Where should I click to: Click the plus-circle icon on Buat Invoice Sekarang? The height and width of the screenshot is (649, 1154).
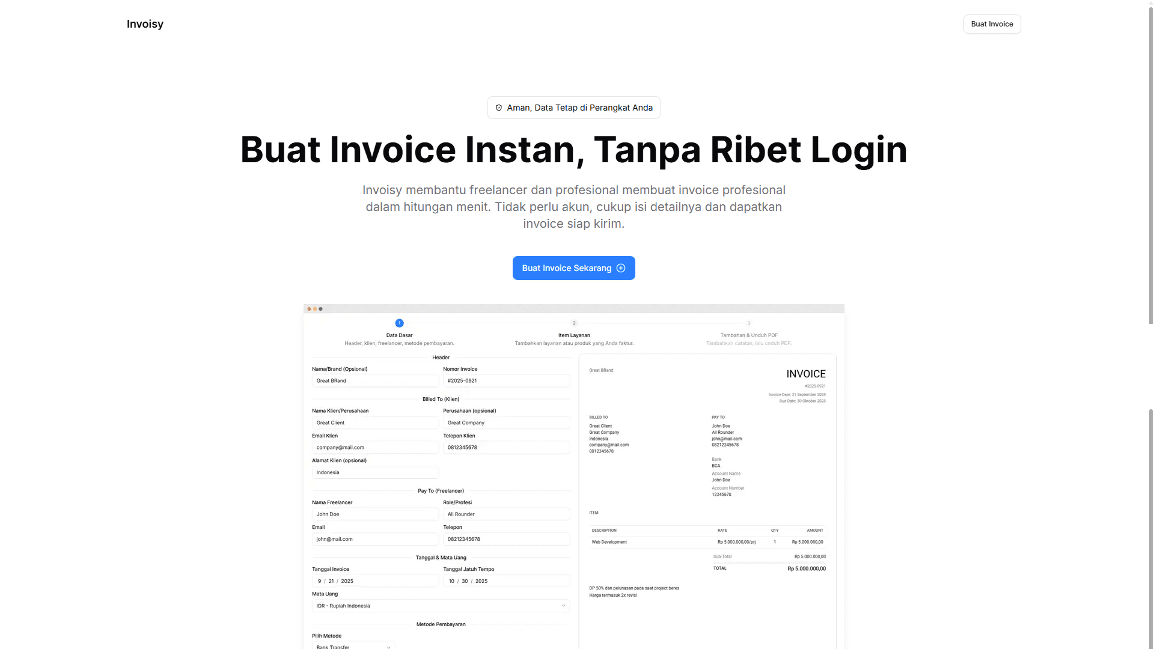coord(621,268)
